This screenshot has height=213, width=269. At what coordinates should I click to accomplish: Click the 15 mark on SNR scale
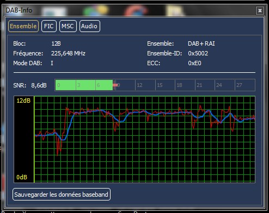160,85
